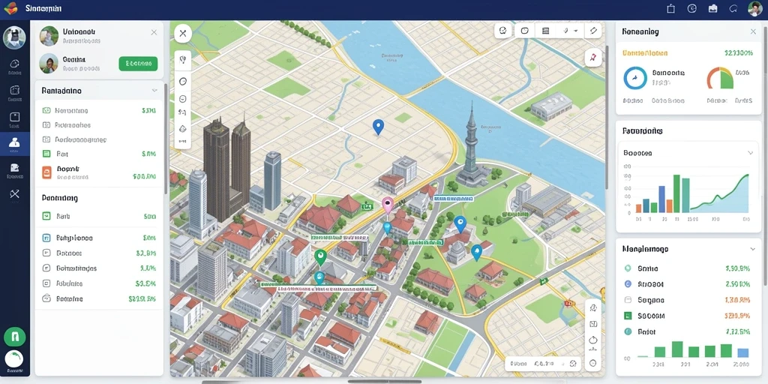Click the crossed-tools round button at map's top-left
The width and height of the screenshot is (768, 384).
[x=183, y=33]
